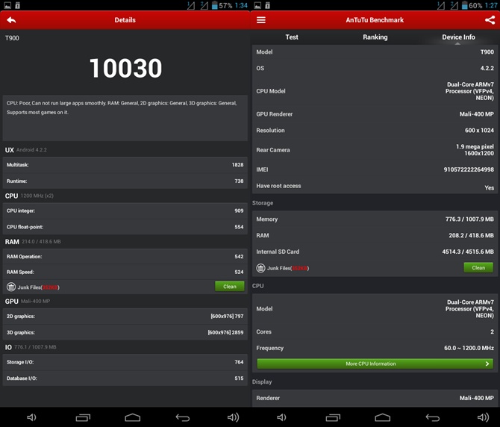Viewport: 500px width, 427px height.
Task: Switch to the Ranking tab
Action: (375, 37)
